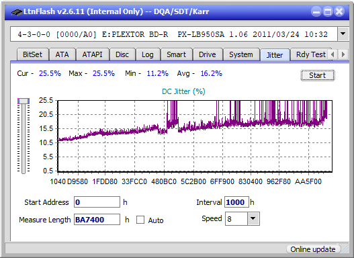Switch to the System tab
The image size is (354, 258).
241,54
